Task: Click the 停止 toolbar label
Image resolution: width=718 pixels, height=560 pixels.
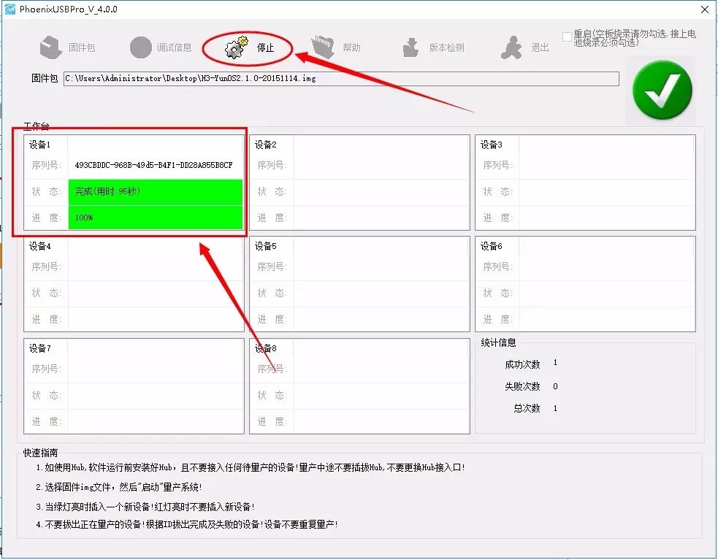Action: coord(265,48)
